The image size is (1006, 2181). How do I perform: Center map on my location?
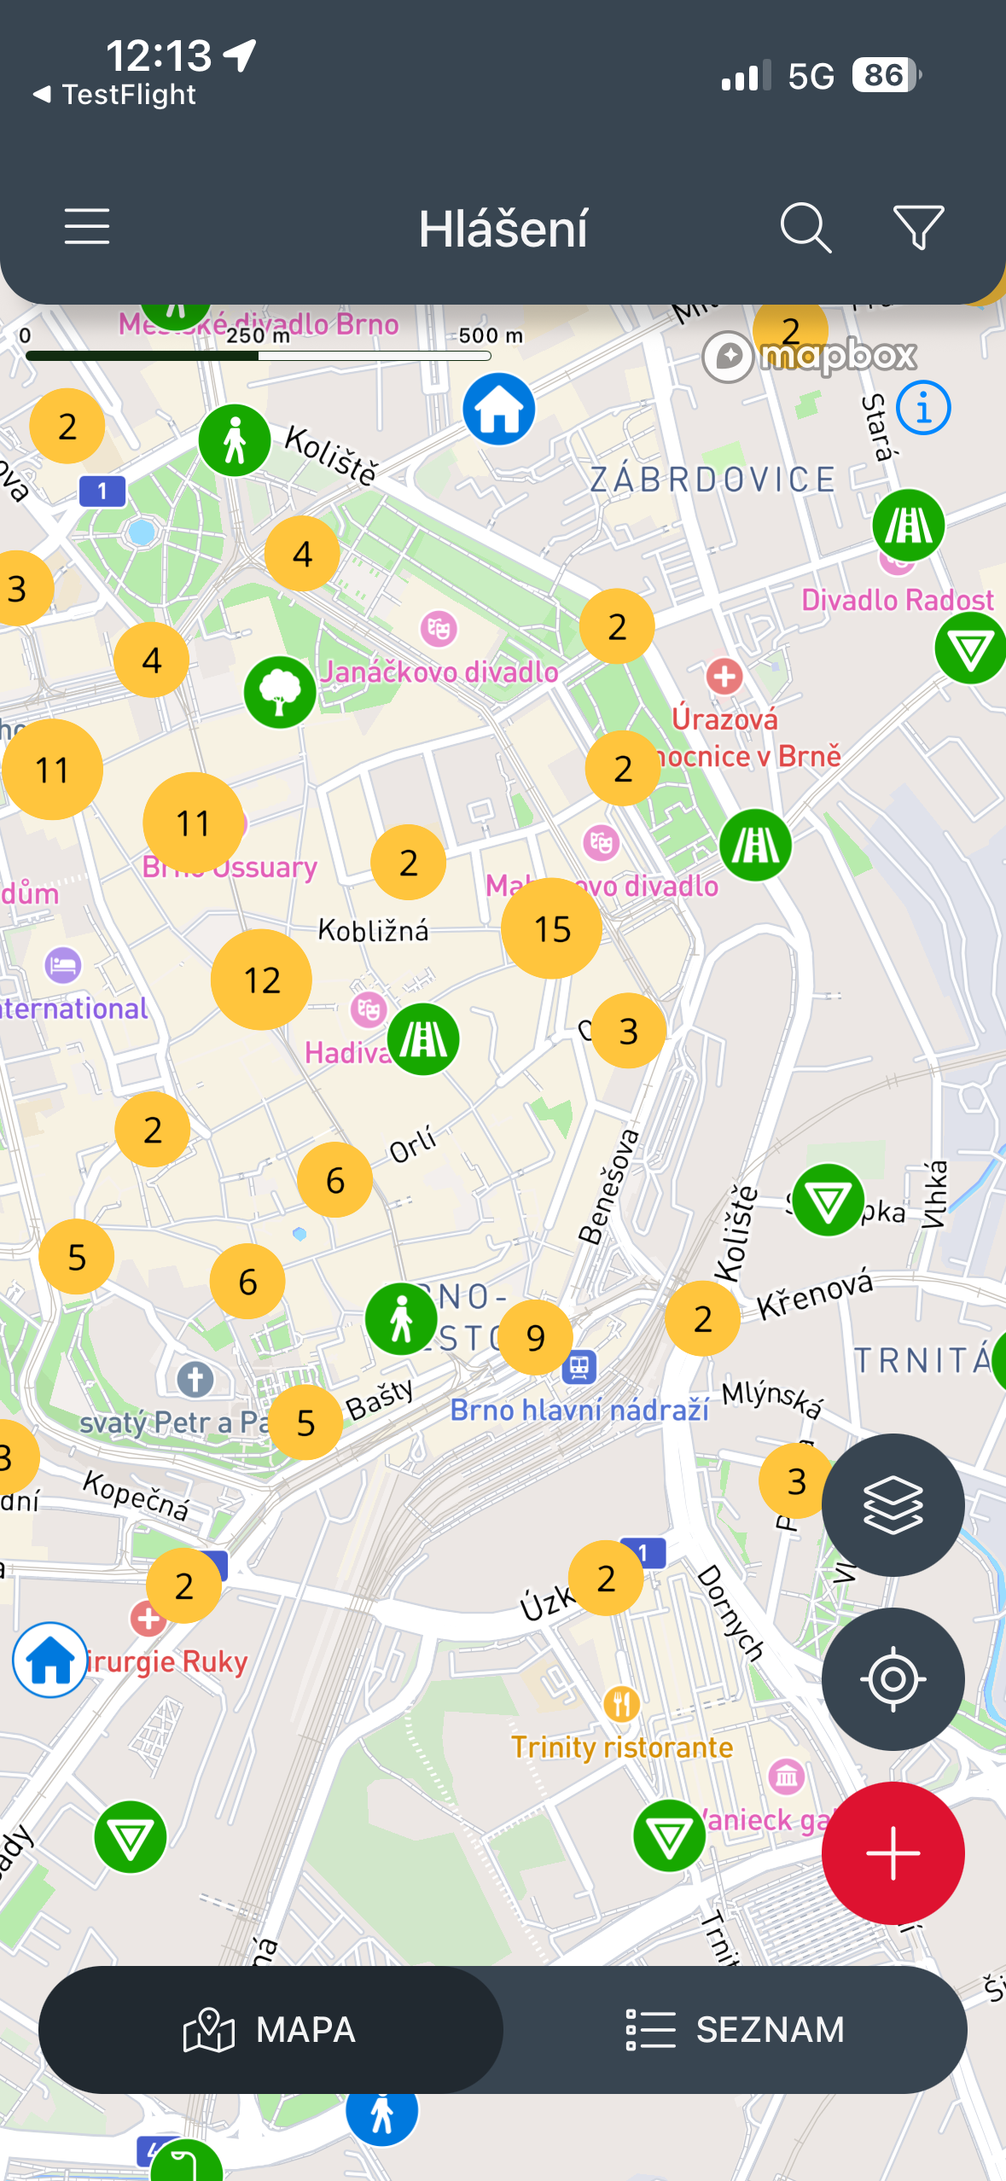click(x=893, y=1679)
